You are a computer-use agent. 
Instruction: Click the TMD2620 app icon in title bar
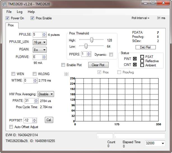[4, 4]
